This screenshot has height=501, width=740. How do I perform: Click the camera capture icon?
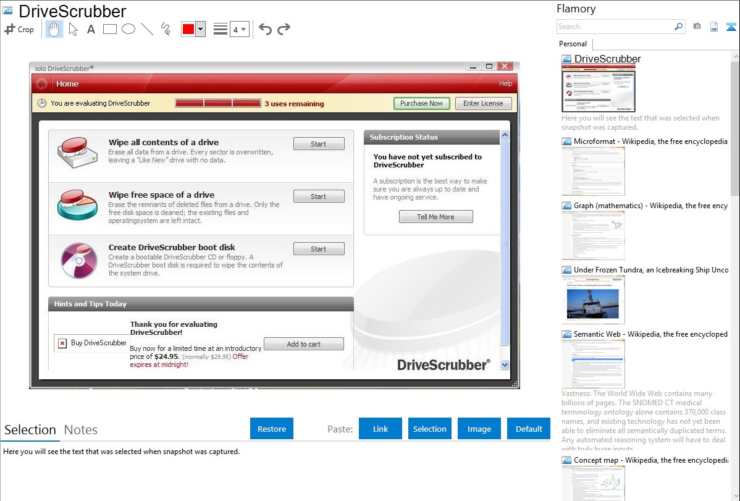(697, 27)
